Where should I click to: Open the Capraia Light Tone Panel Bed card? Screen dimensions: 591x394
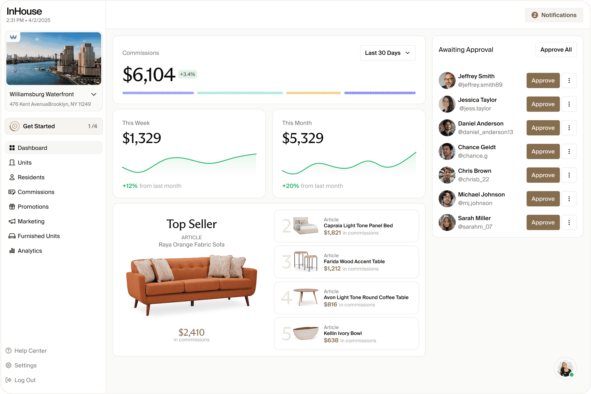(x=346, y=226)
